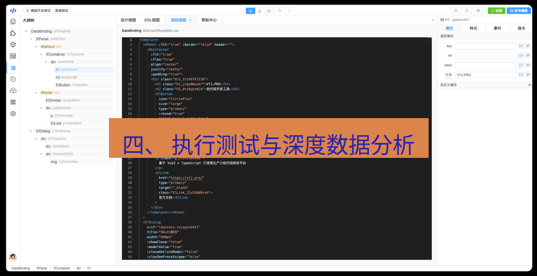Click the refresh icon button top right
537x276 pixels.
(467, 10)
